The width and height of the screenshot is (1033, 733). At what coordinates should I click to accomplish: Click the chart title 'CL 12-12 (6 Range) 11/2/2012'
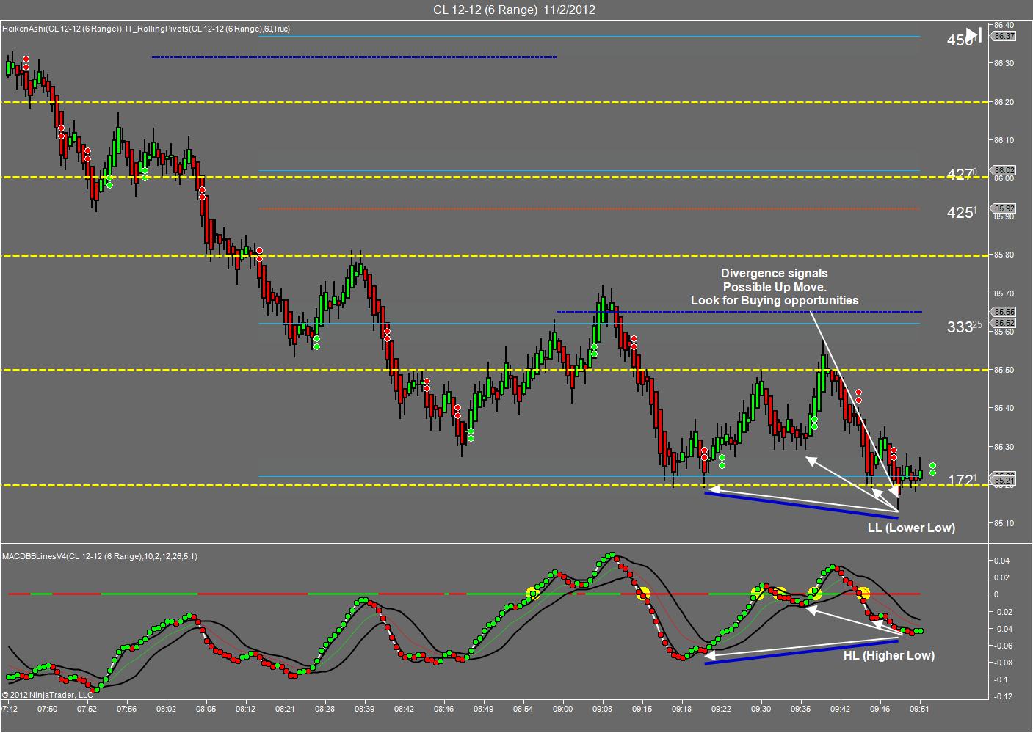[514, 10]
